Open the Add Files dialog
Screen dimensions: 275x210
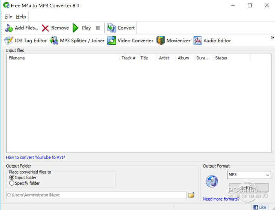21,28
